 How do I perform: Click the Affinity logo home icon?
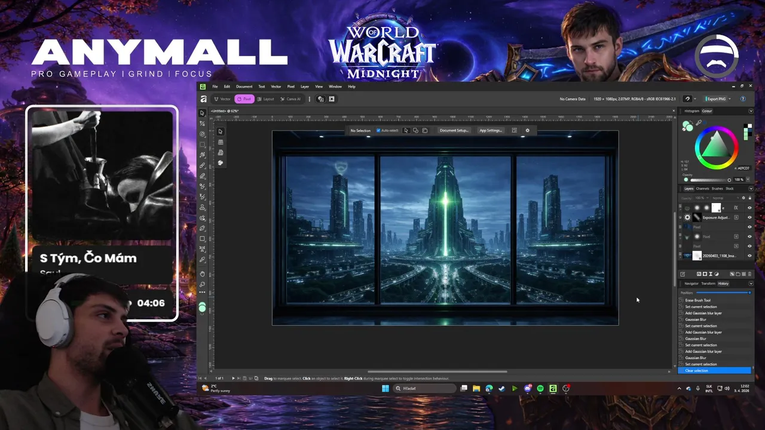[x=203, y=99]
